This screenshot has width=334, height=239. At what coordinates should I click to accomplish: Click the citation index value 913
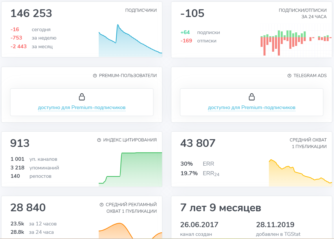tap(20, 143)
